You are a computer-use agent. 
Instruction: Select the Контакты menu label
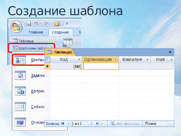pyautogui.click(x=38, y=60)
